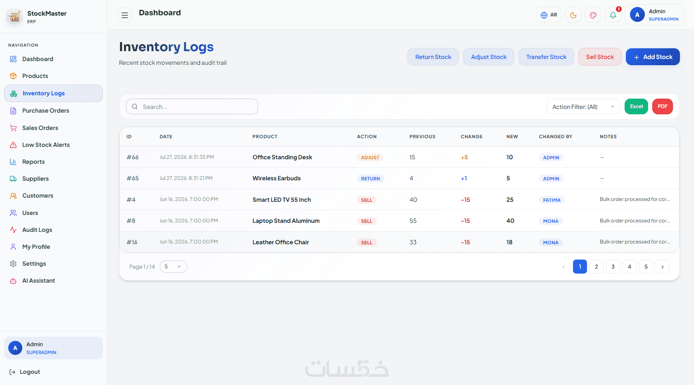Click the My Profile person icon
This screenshot has width=694, height=385.
click(x=13, y=247)
